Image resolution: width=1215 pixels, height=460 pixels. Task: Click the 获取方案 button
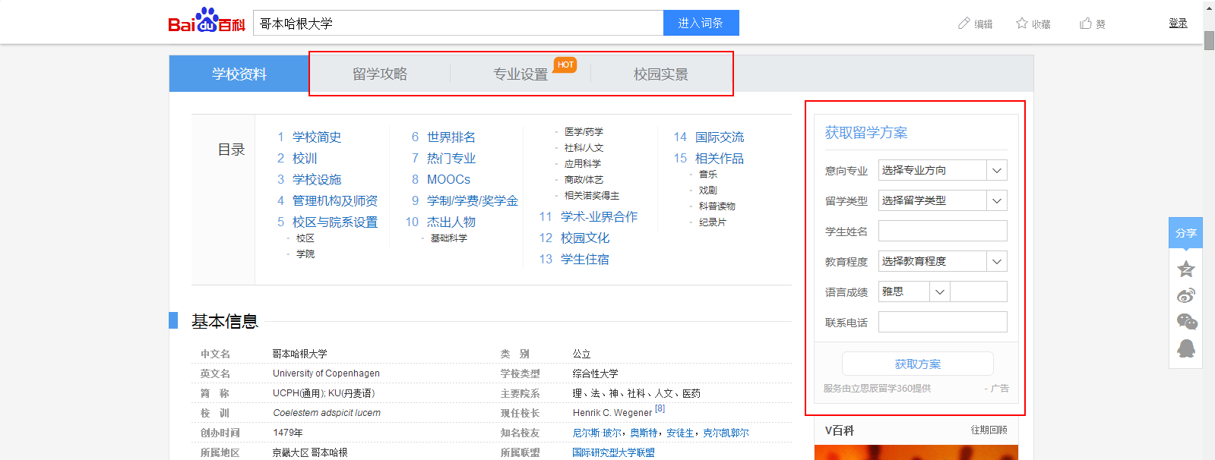point(918,364)
